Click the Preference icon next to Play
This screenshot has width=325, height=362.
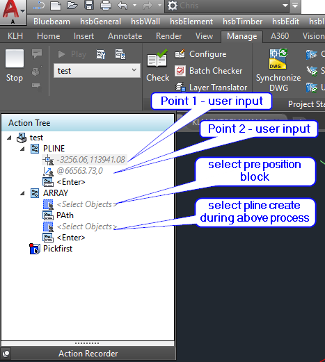pos(101,54)
